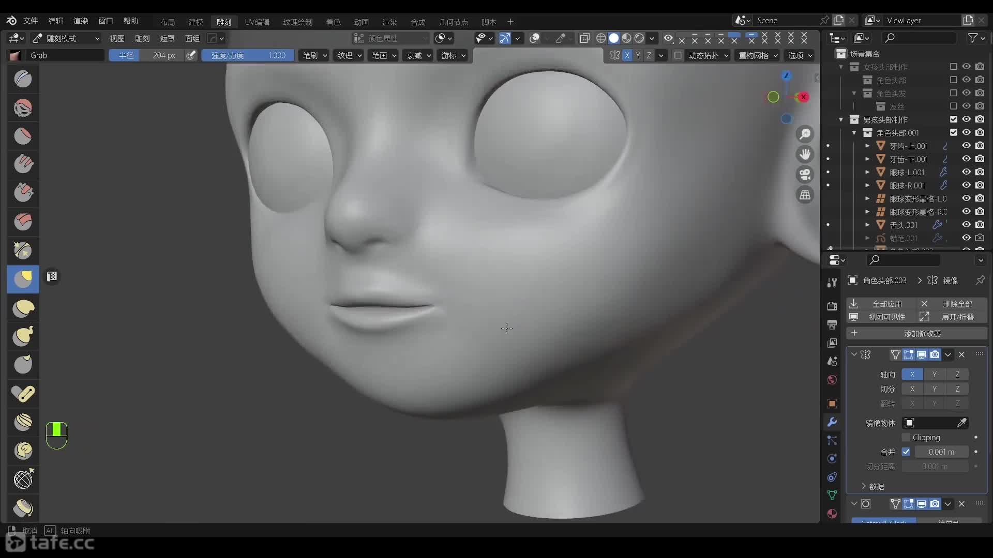Select the Elastic Deform brush icon
The width and height of the screenshot is (993, 558).
coord(23,308)
